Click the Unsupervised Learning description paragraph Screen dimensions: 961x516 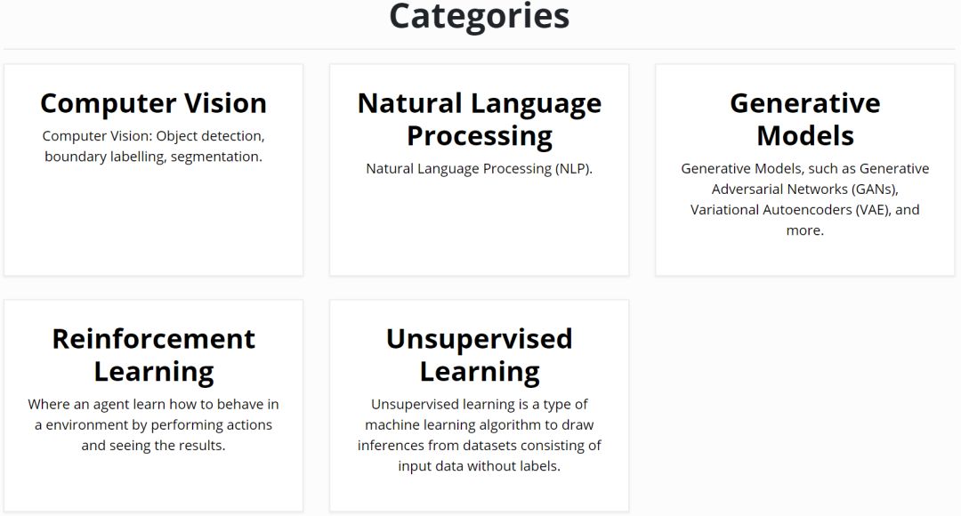coord(479,435)
